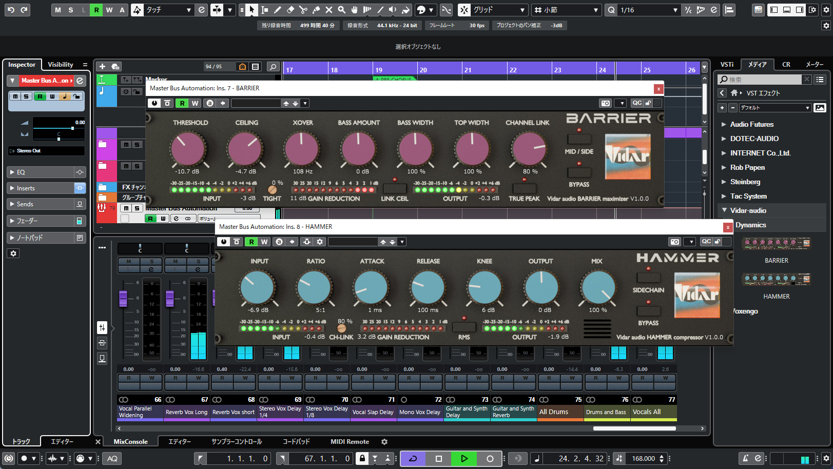This screenshot has height=469, width=833.
Task: Switch to MixConsole lower zone tab
Action: point(130,441)
